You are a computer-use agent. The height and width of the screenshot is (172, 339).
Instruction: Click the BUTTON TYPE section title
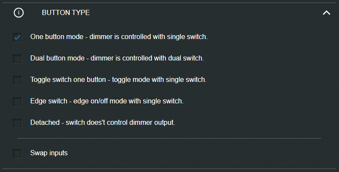coord(66,13)
